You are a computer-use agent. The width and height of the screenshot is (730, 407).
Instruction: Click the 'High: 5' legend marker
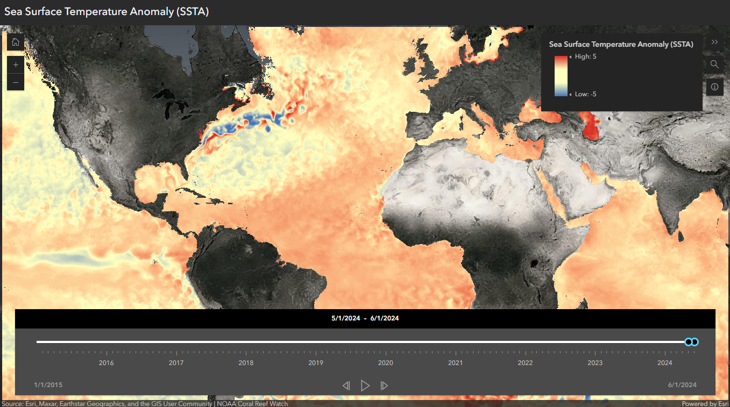585,56
